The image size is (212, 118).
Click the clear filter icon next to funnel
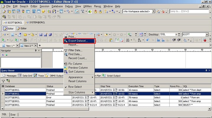click(x=8, y=81)
